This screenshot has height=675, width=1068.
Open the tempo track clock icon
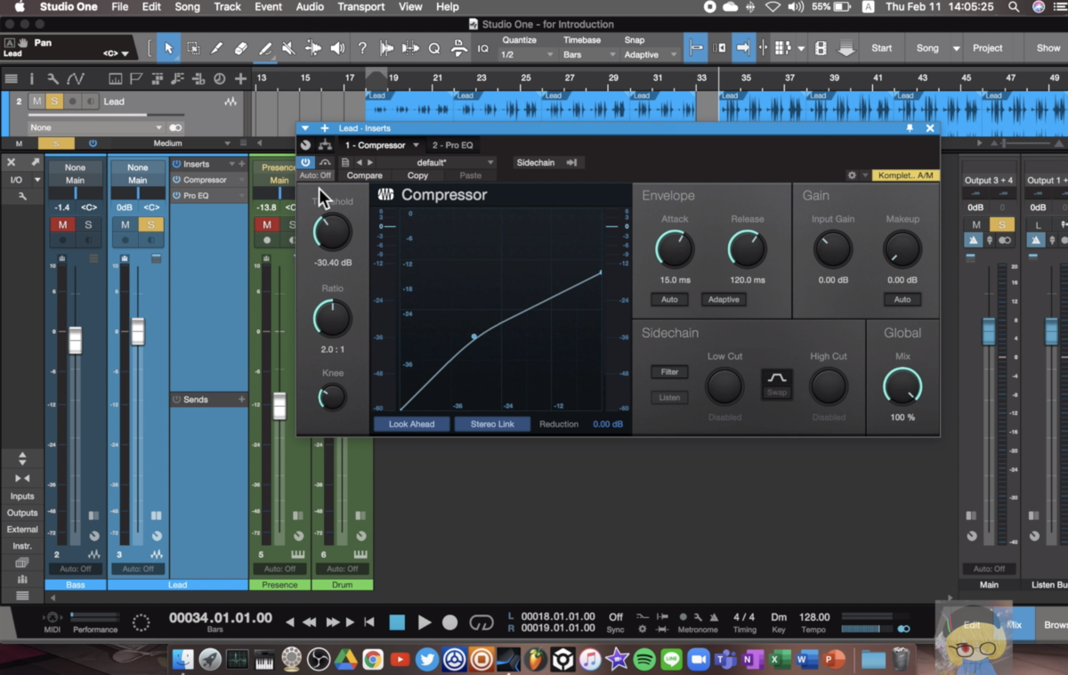[219, 79]
